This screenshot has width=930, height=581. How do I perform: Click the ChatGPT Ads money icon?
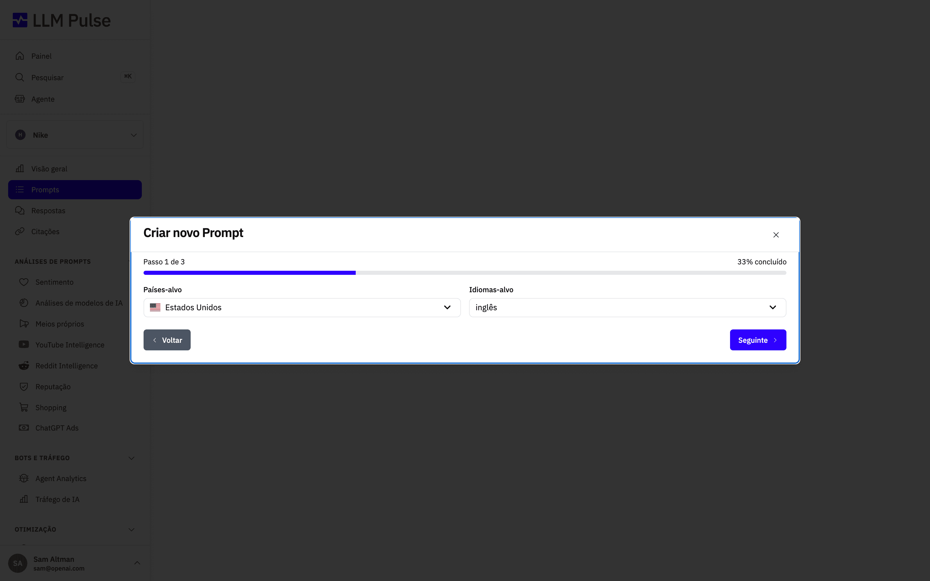(x=24, y=428)
